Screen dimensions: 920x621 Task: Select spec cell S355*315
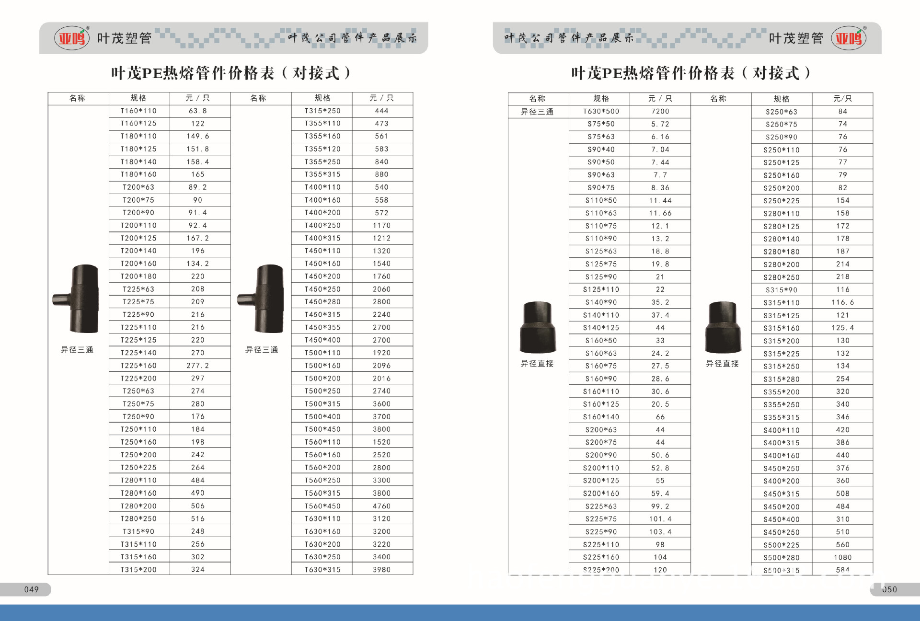tap(782, 417)
